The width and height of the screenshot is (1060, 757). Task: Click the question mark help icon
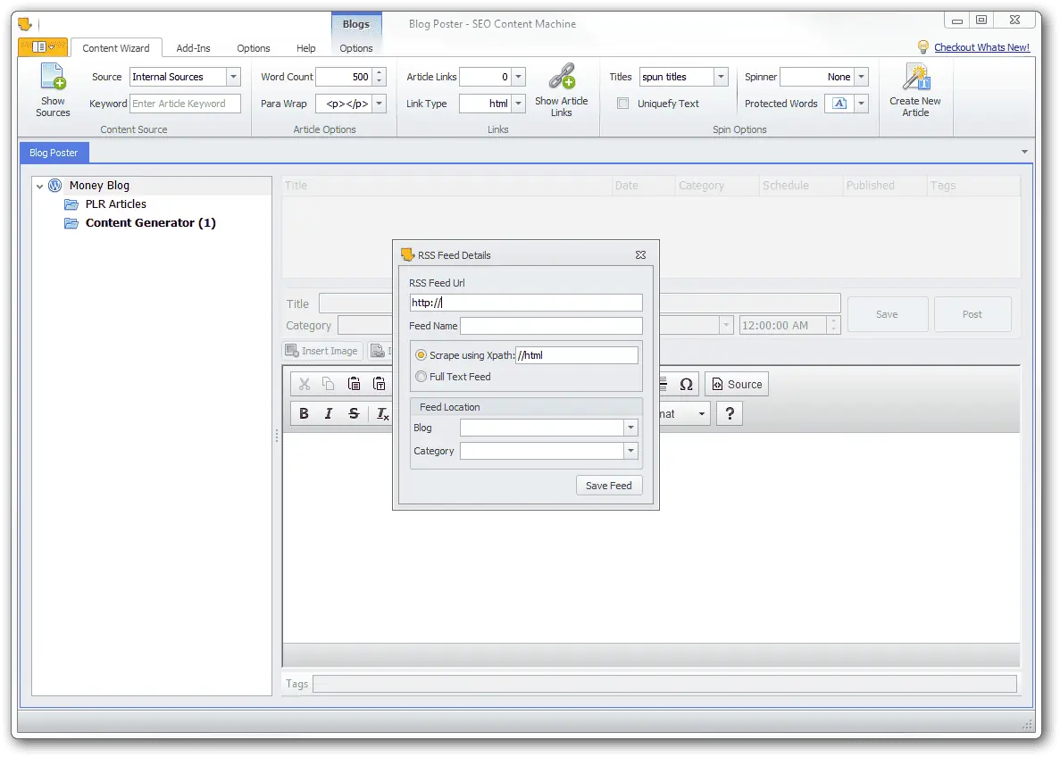(x=730, y=413)
